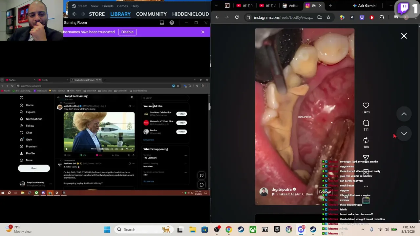Switch to the first YouTube (616) tab
The width and height of the screenshot is (420, 236).
click(245, 6)
